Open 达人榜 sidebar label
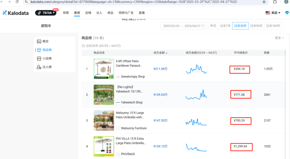290x159 pixels. 47,67
